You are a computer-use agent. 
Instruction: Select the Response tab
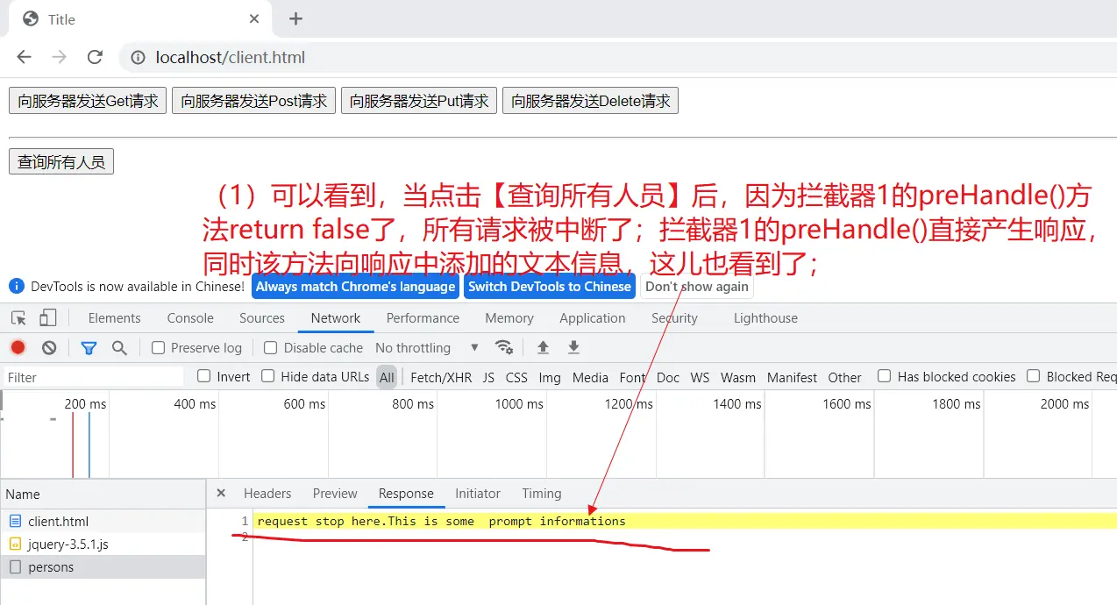[x=406, y=494]
